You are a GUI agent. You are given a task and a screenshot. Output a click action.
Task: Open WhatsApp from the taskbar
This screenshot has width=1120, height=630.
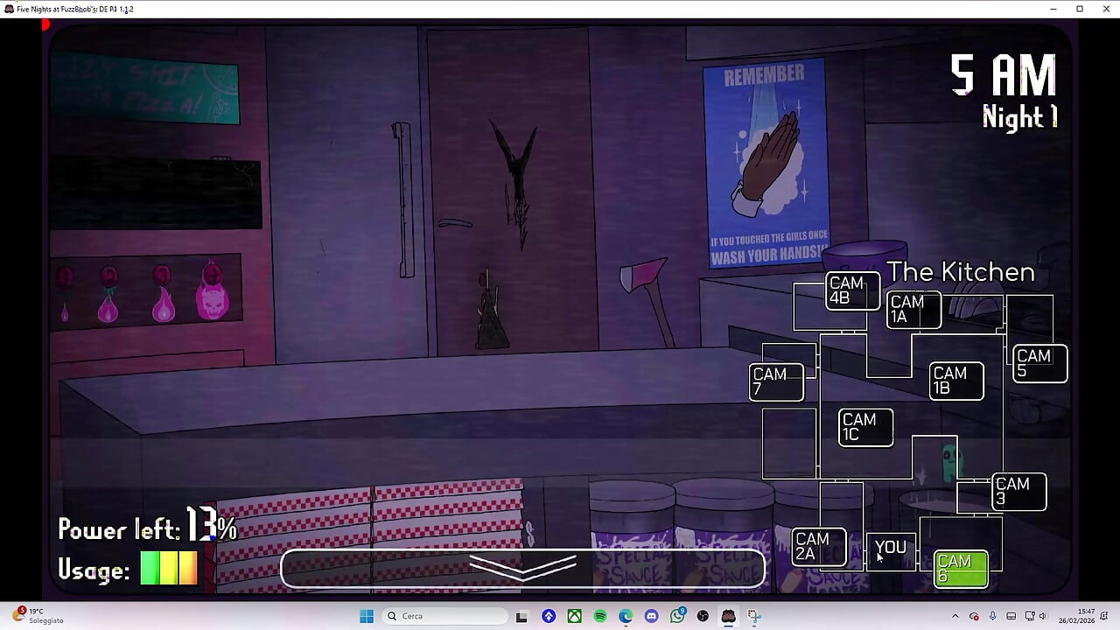tap(677, 616)
